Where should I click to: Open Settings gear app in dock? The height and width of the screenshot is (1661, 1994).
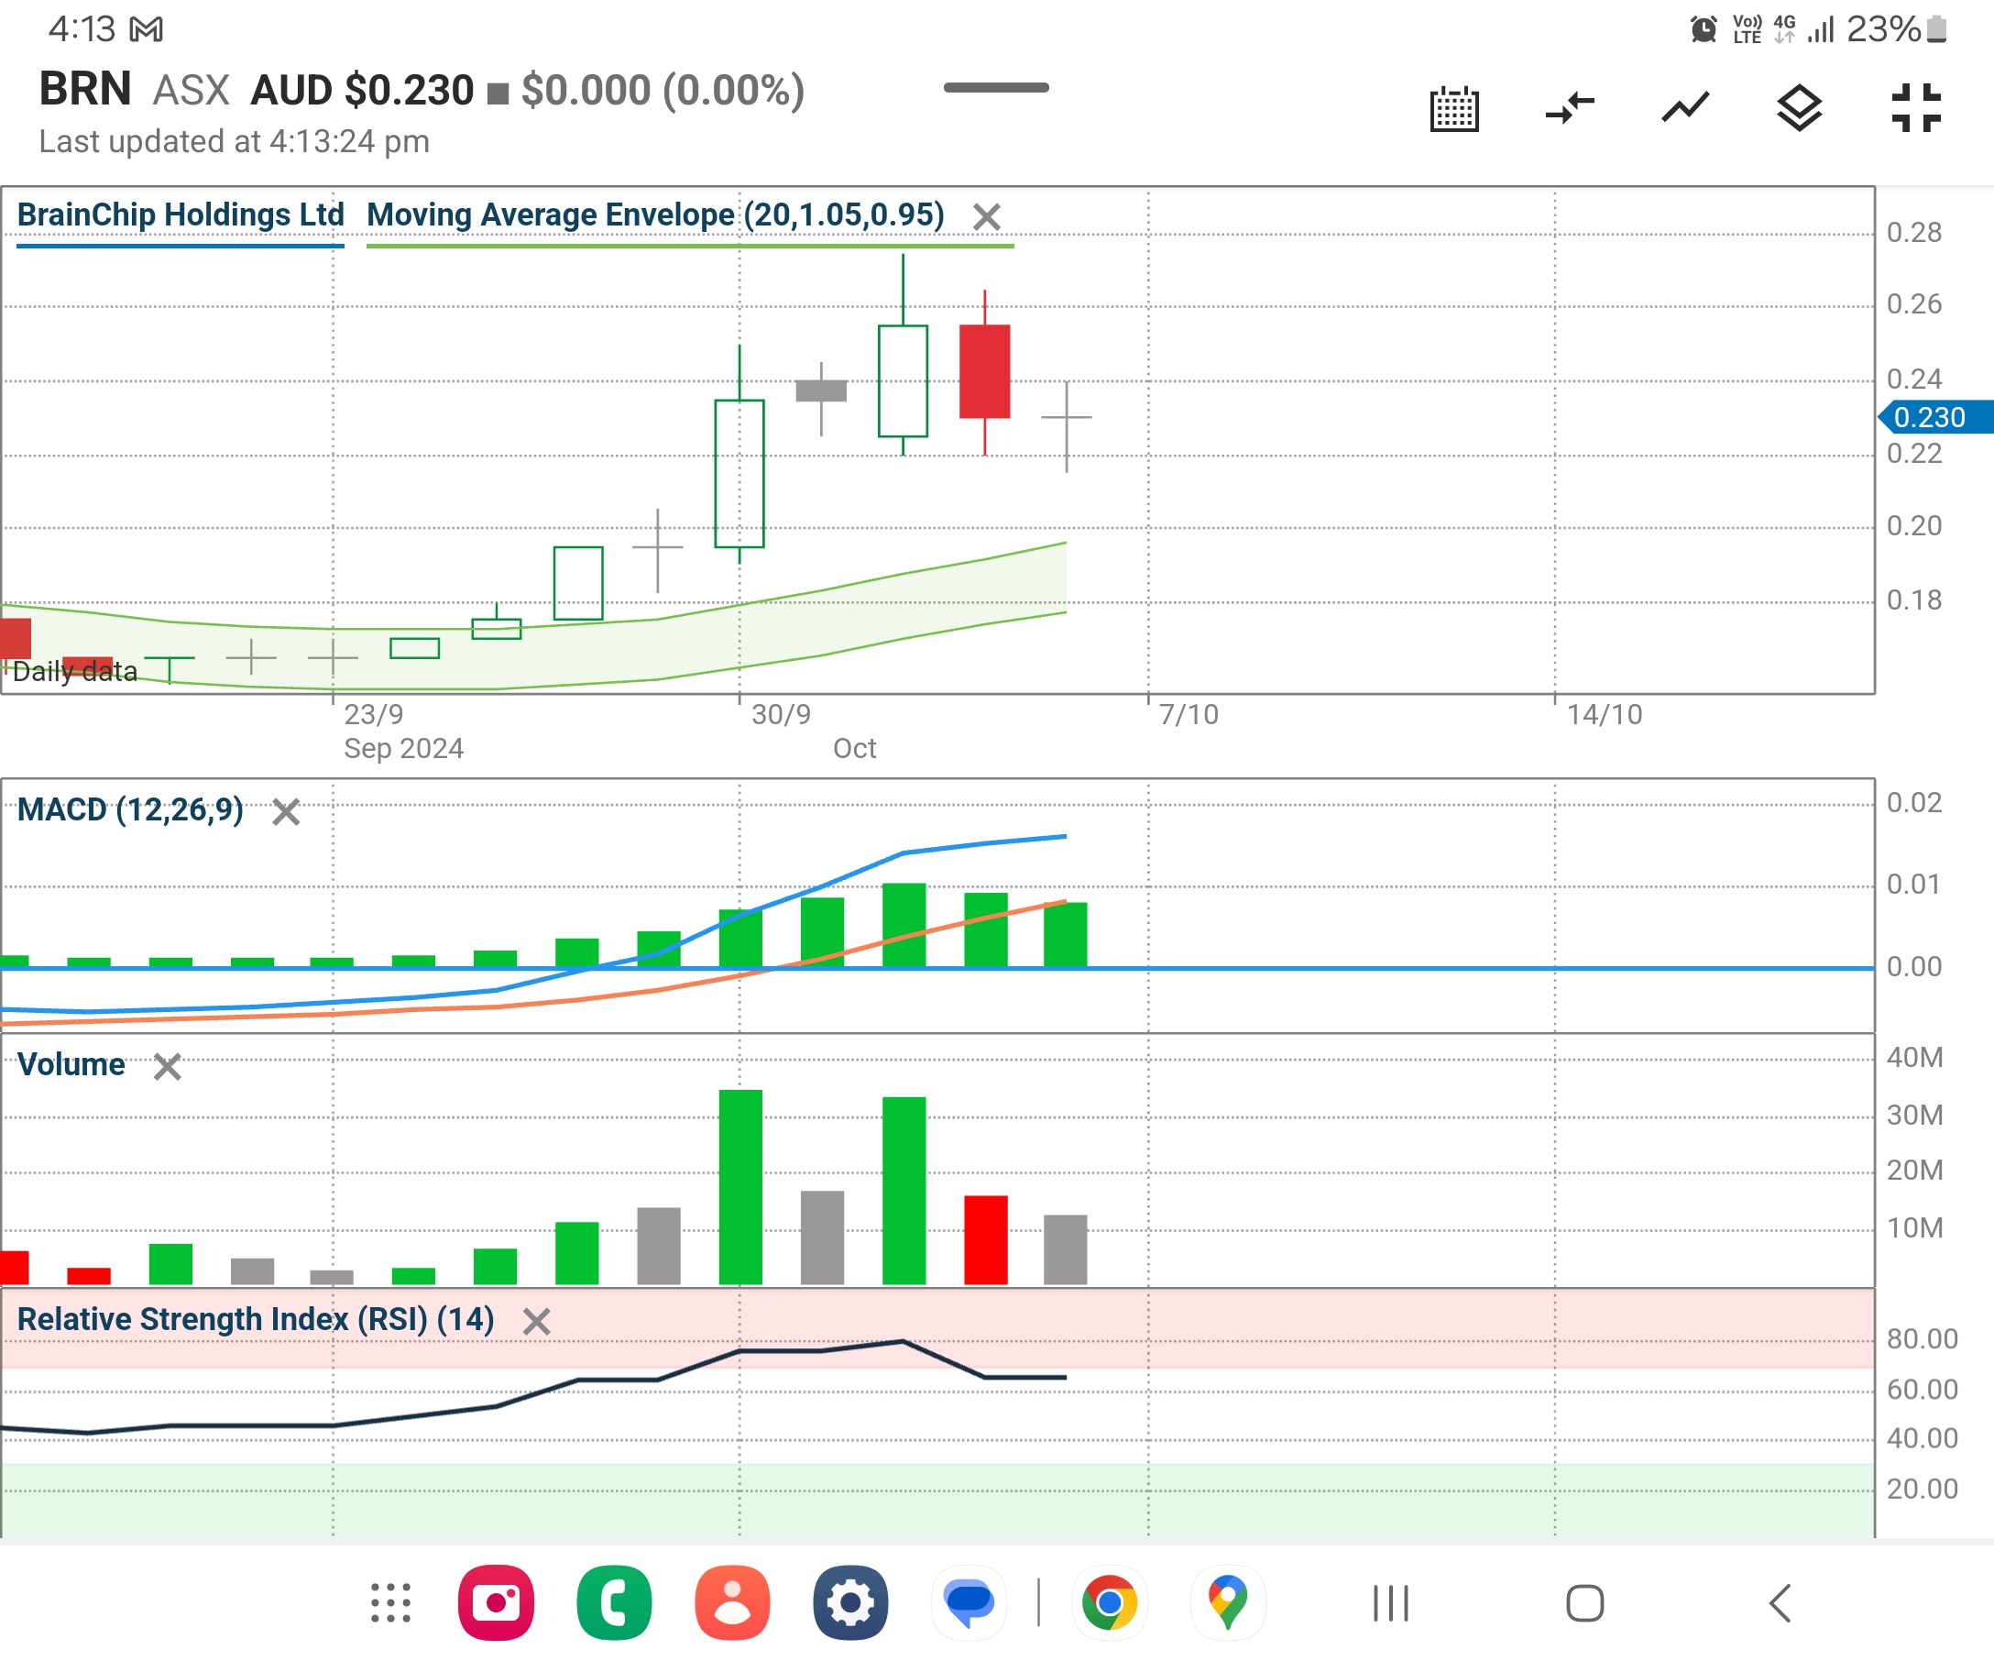(849, 1603)
